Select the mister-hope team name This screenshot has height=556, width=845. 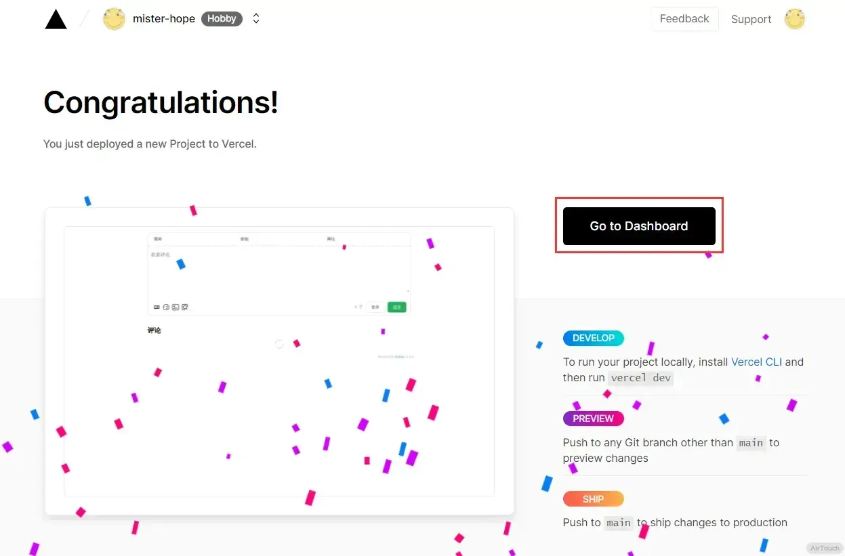[x=164, y=19]
